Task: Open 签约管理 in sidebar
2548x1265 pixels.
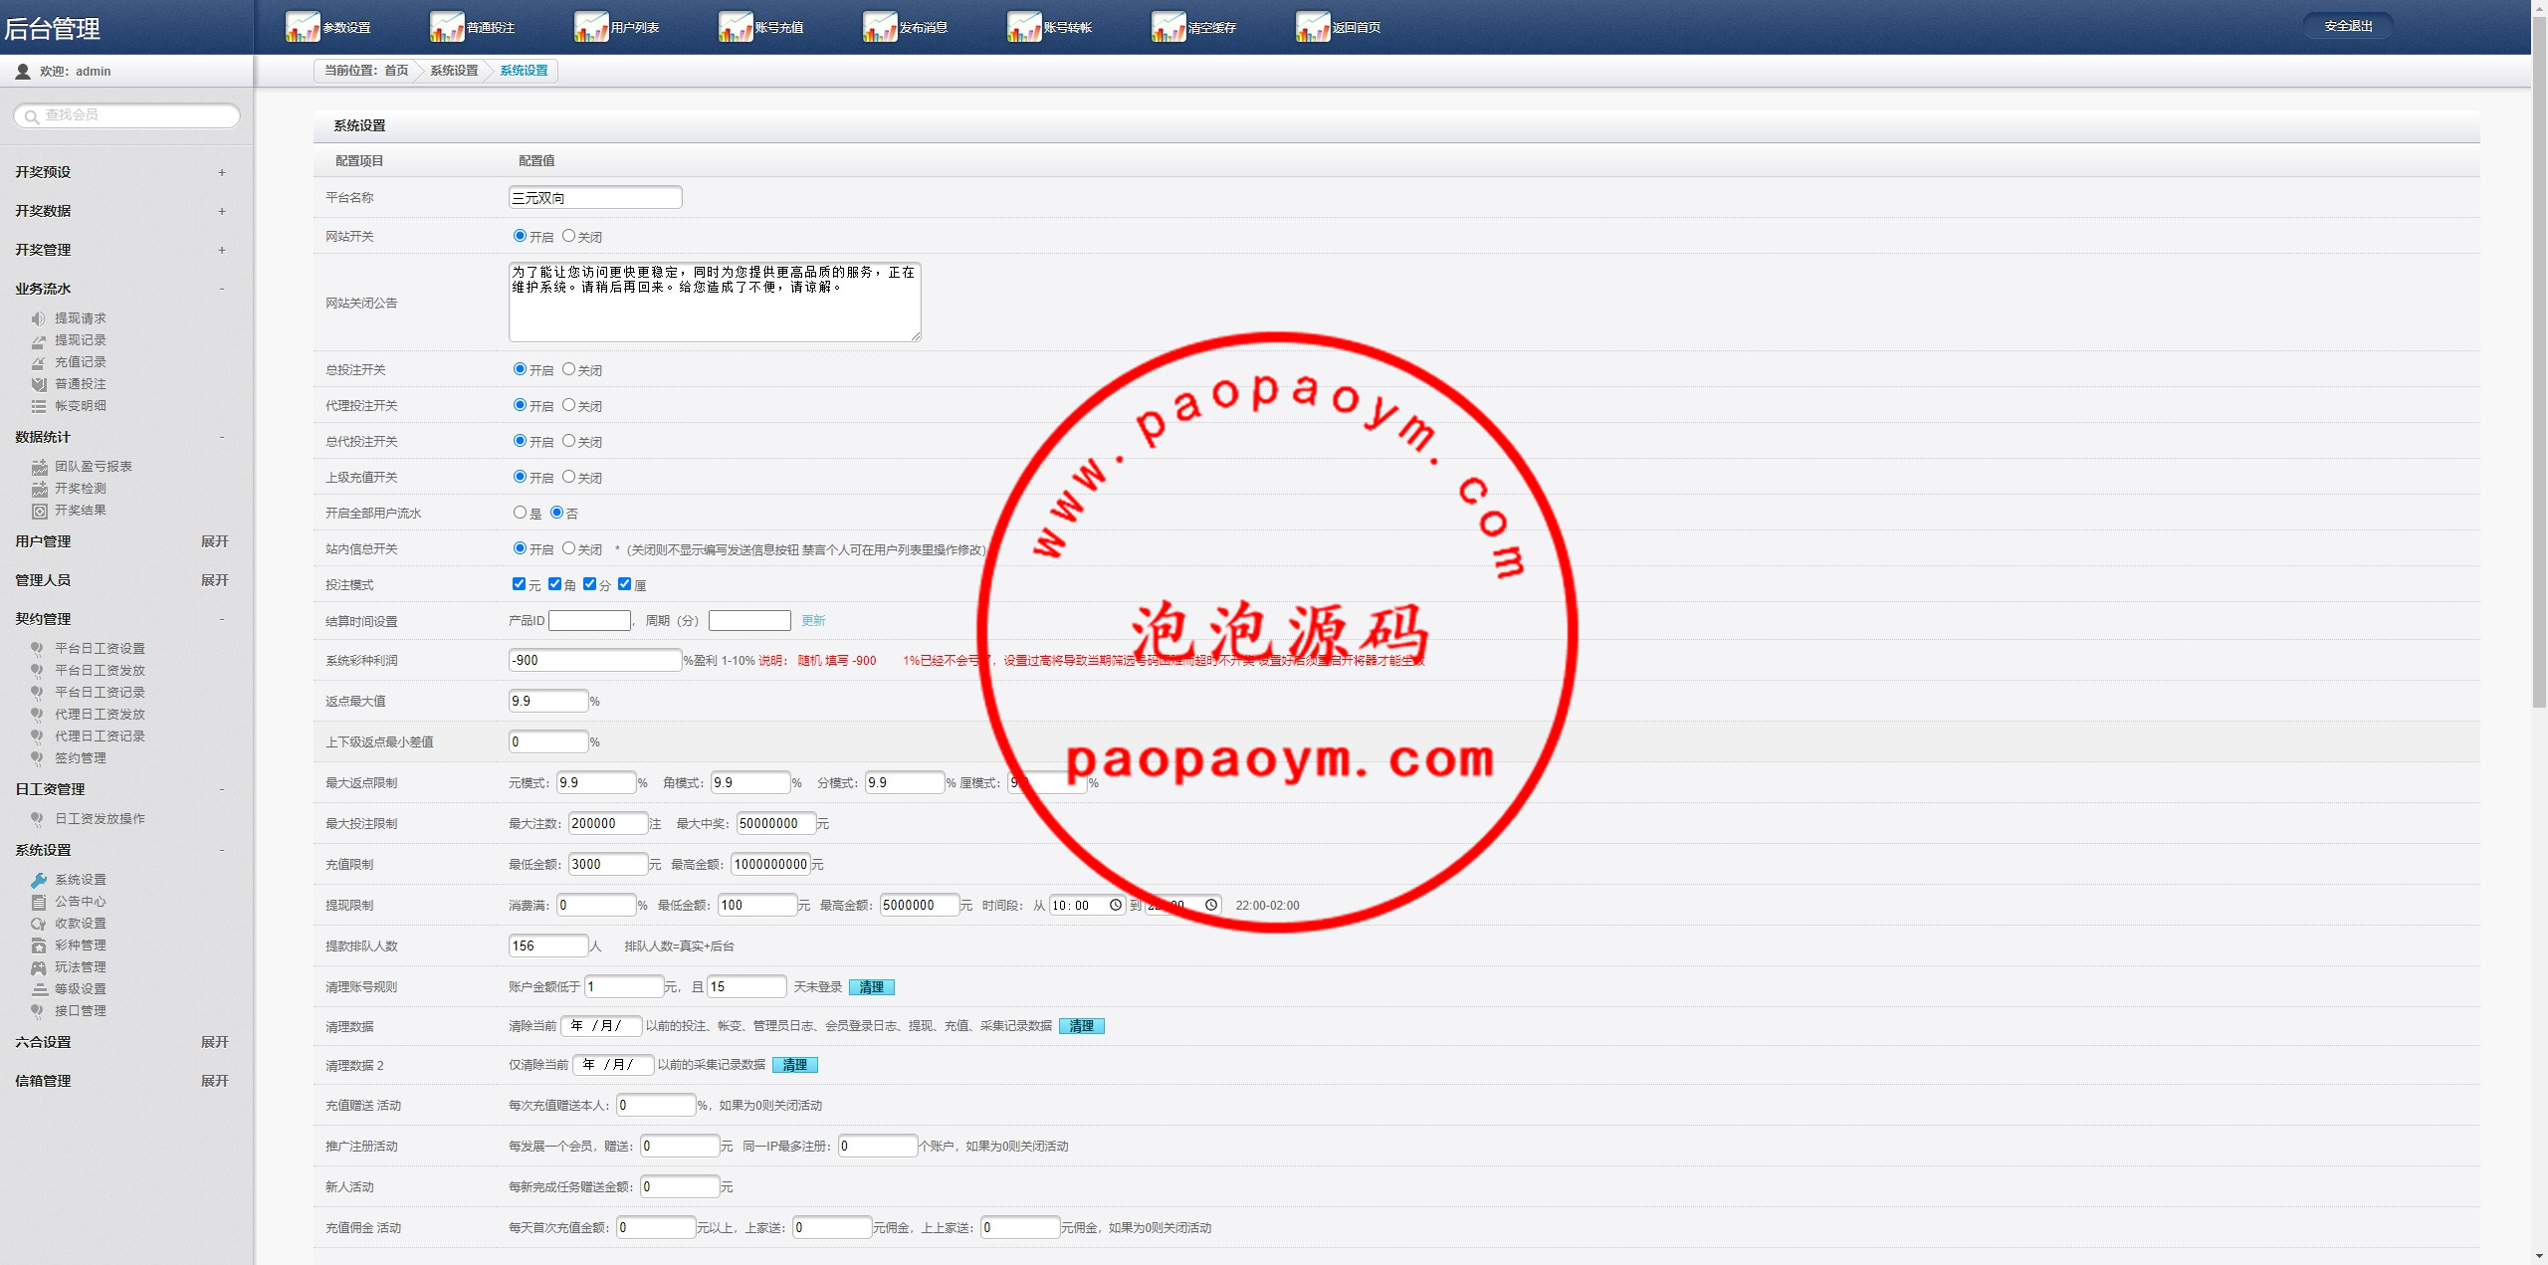Action: point(80,758)
